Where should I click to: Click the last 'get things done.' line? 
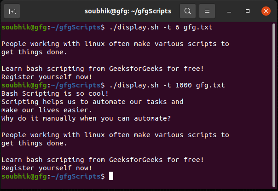pyautogui.click(x=35, y=143)
